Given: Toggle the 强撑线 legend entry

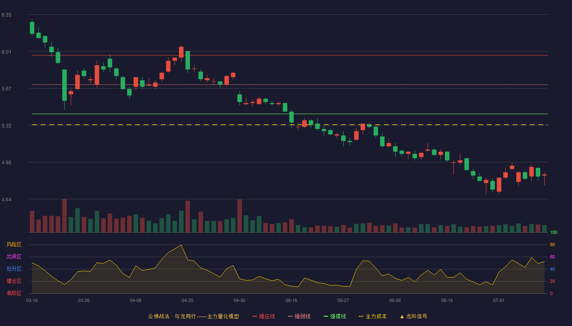Looking at the screenshot, I should pyautogui.click(x=335, y=316).
